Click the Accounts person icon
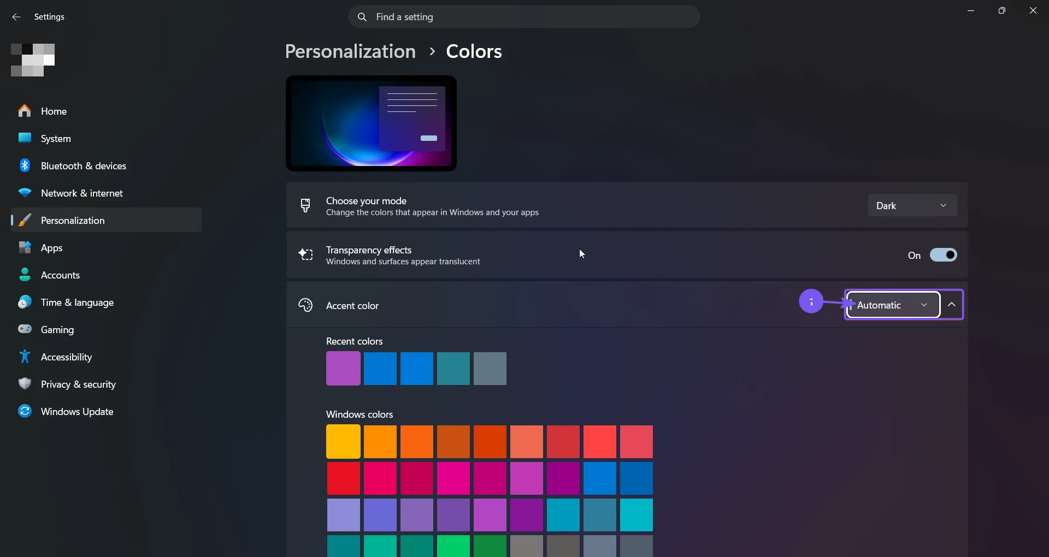The height and width of the screenshot is (557, 1049). click(x=25, y=275)
